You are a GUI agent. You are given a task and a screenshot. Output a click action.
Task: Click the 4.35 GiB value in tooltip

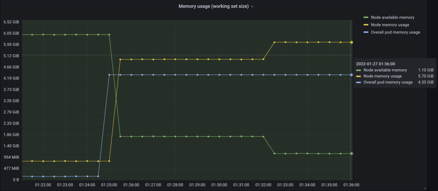point(426,82)
